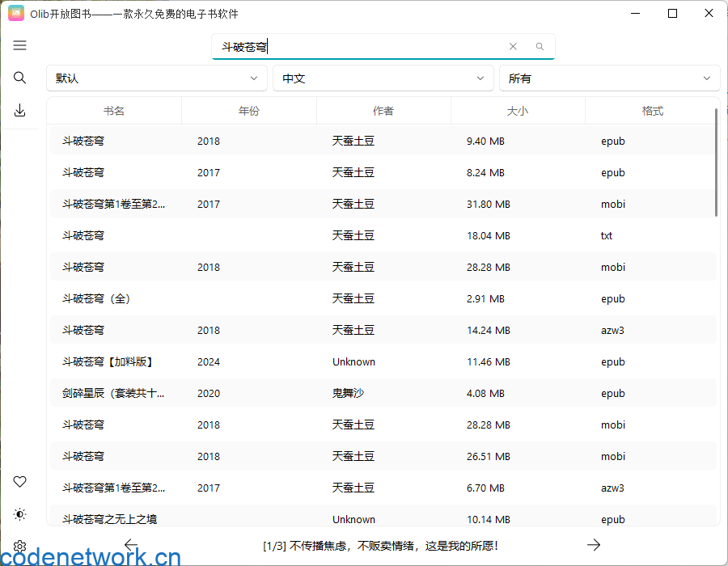Click the results list vertical scrollbar
Viewport: 728px width, 566px height.
click(x=717, y=162)
